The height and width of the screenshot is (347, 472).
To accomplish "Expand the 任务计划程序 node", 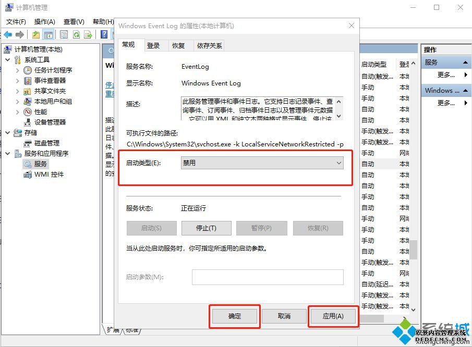I will (17, 70).
